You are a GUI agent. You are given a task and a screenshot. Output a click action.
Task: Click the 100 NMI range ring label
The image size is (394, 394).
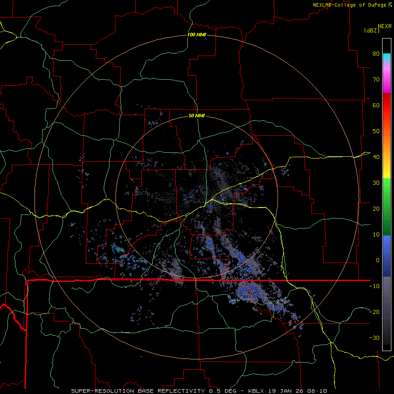pyautogui.click(x=197, y=35)
